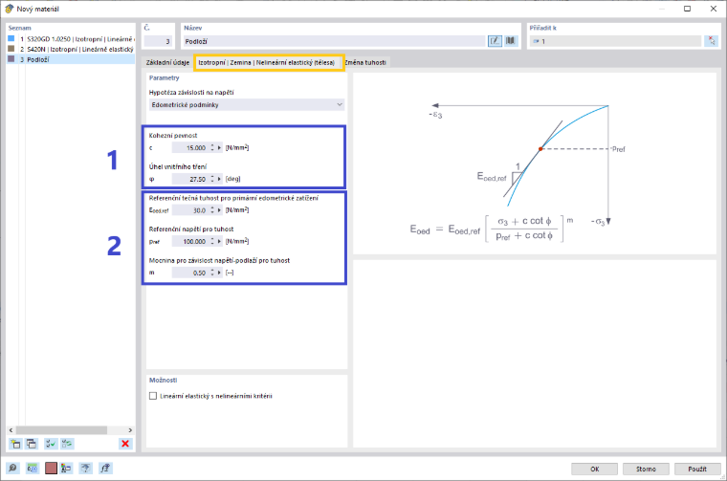727x481 pixels.
Task: Open the help search icon at bottom left
Action: (13, 469)
